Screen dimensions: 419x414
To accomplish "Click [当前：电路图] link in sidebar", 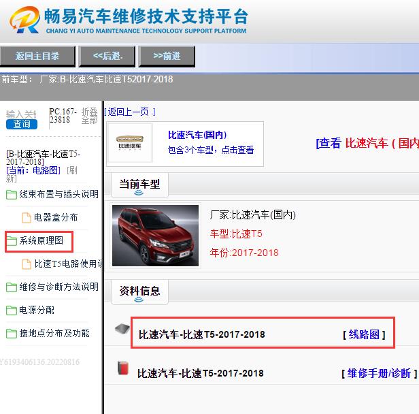I will pos(33,170).
